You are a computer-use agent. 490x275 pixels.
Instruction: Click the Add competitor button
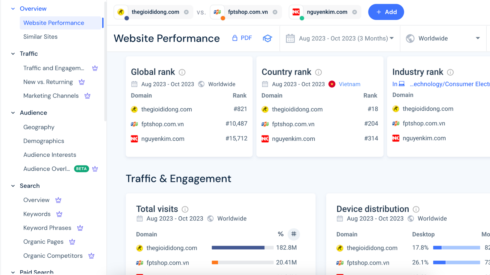[386, 12]
